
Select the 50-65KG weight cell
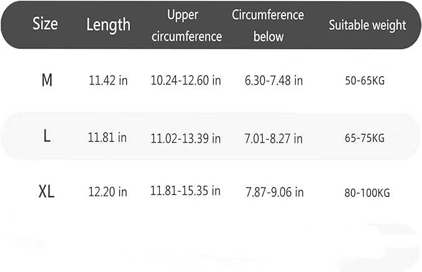coord(365,81)
